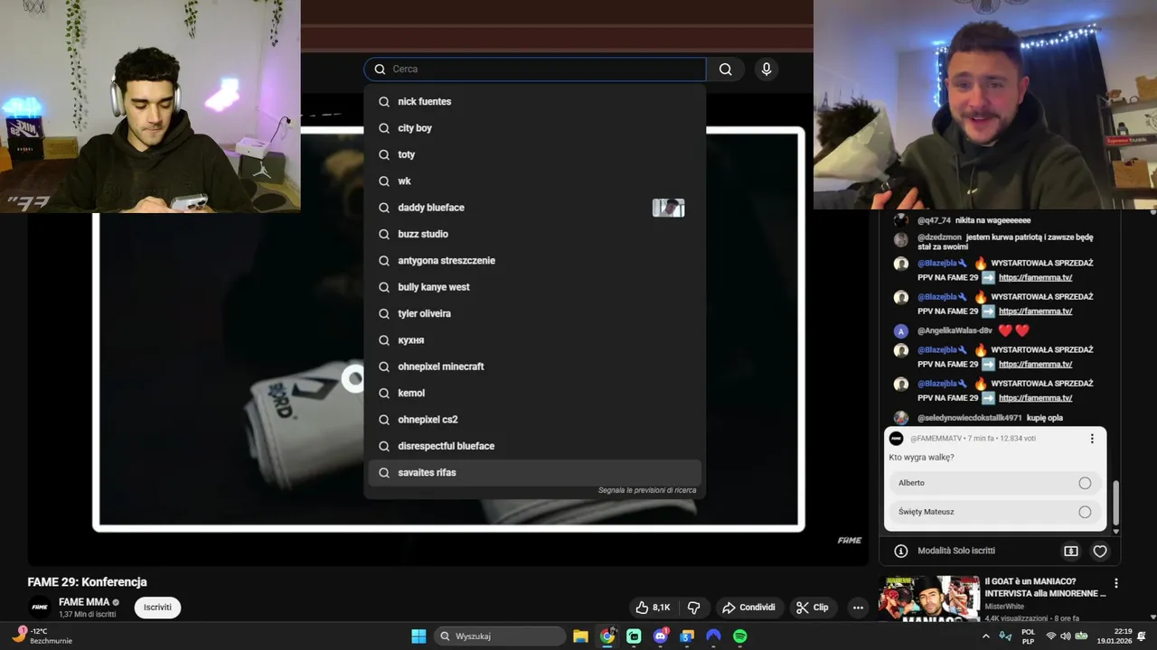Switch to Chrome in the taskbar
The image size is (1157, 650).
coord(607,636)
